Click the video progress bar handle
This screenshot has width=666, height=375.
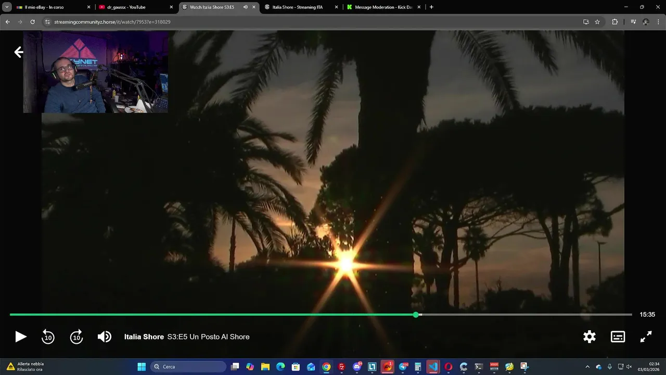(x=416, y=315)
